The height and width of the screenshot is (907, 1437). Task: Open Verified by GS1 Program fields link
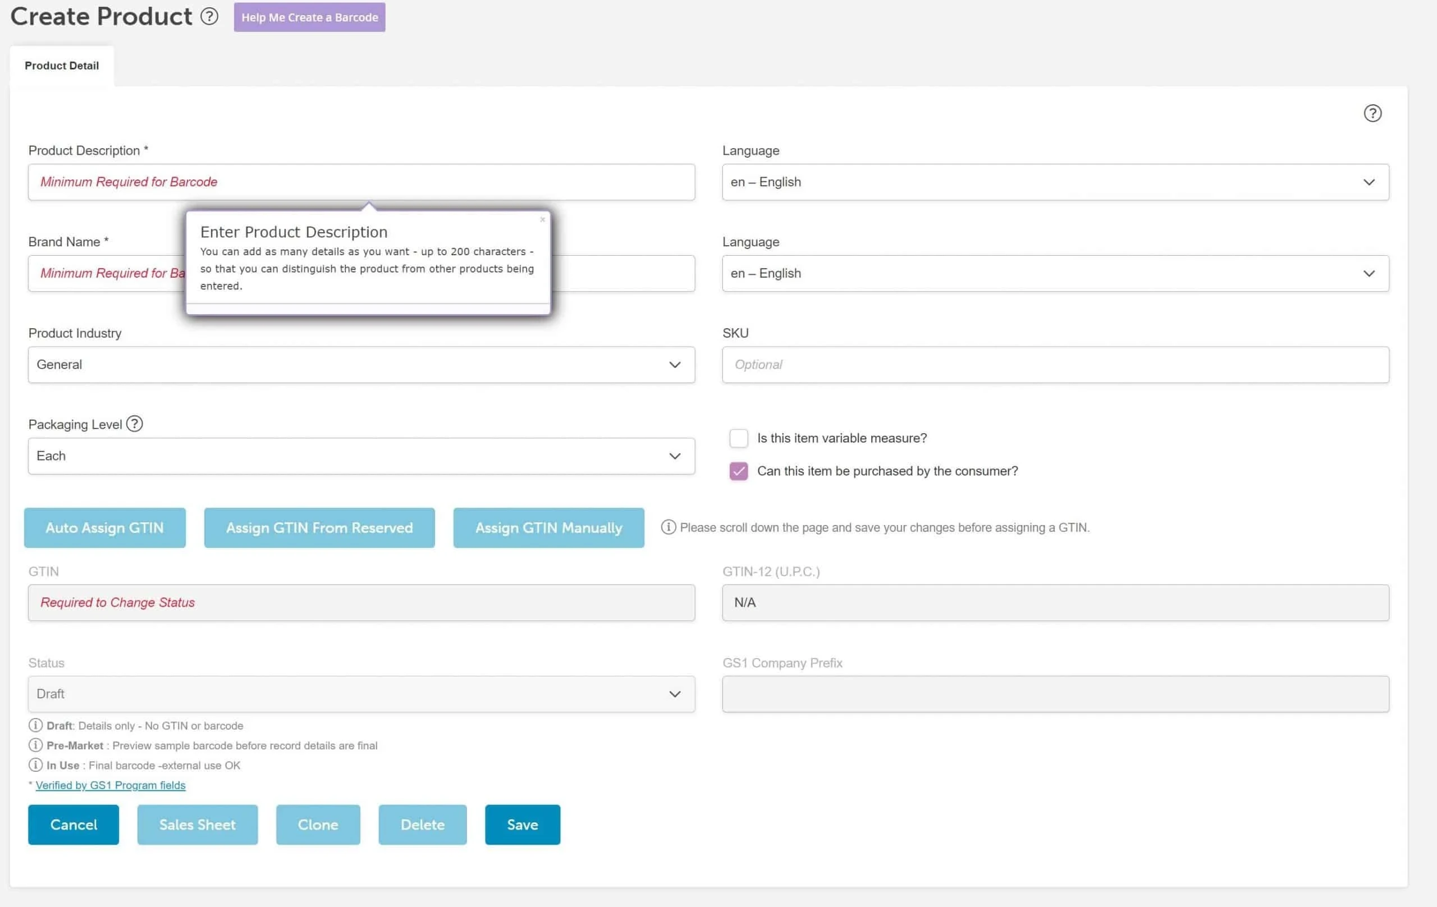pyautogui.click(x=111, y=785)
